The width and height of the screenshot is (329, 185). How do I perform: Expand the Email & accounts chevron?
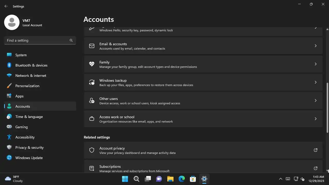(316, 46)
